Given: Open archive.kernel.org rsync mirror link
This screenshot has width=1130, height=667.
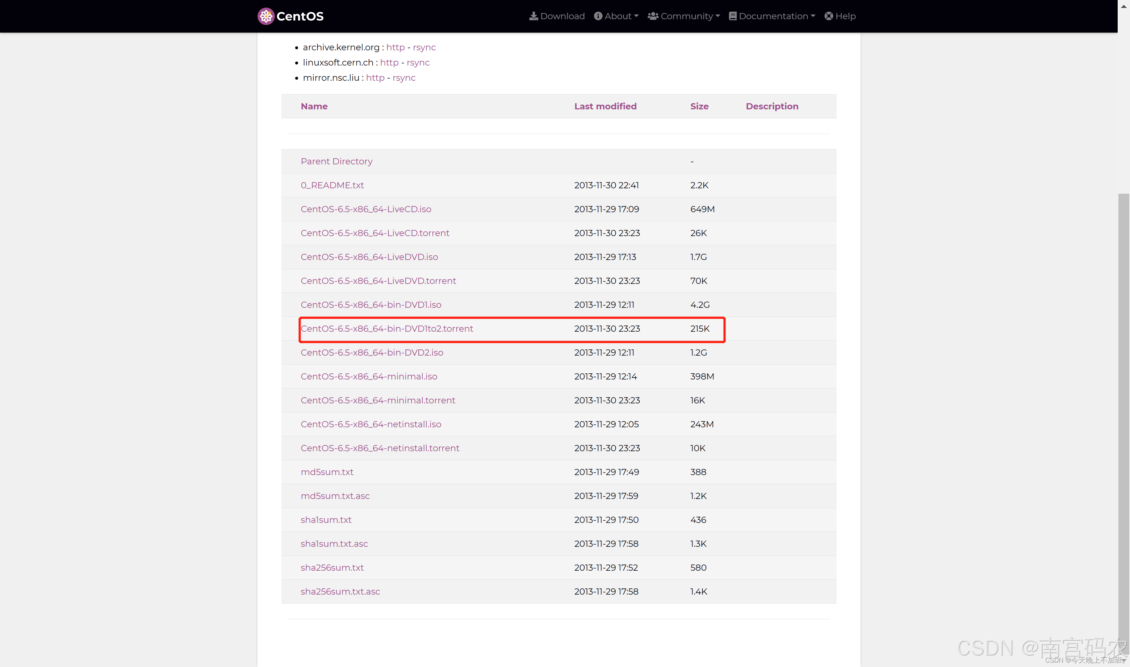Looking at the screenshot, I should tap(424, 47).
